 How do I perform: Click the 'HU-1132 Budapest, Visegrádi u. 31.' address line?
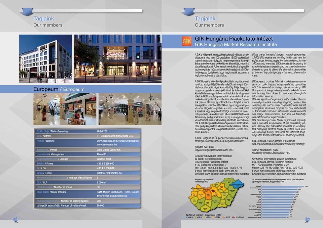point(271,165)
